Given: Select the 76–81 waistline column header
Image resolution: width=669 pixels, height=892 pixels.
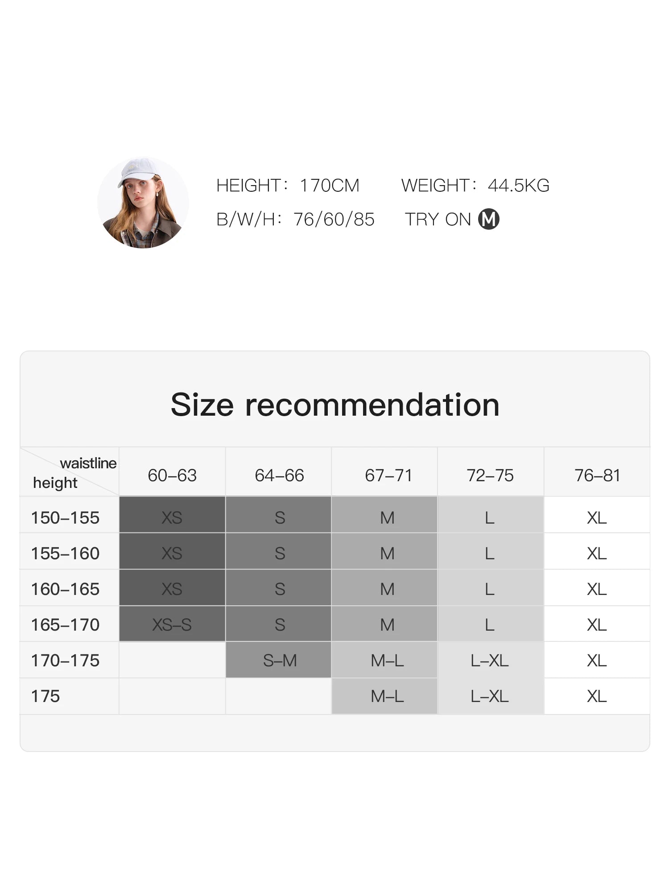Looking at the screenshot, I should pos(597,475).
